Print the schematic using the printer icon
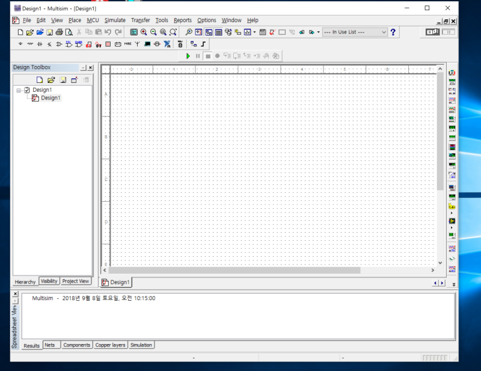 point(59,32)
